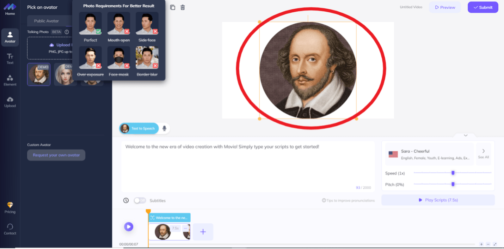Click the Shakespeare portrait on the canvas
The height and width of the screenshot is (249, 504).
click(308, 70)
